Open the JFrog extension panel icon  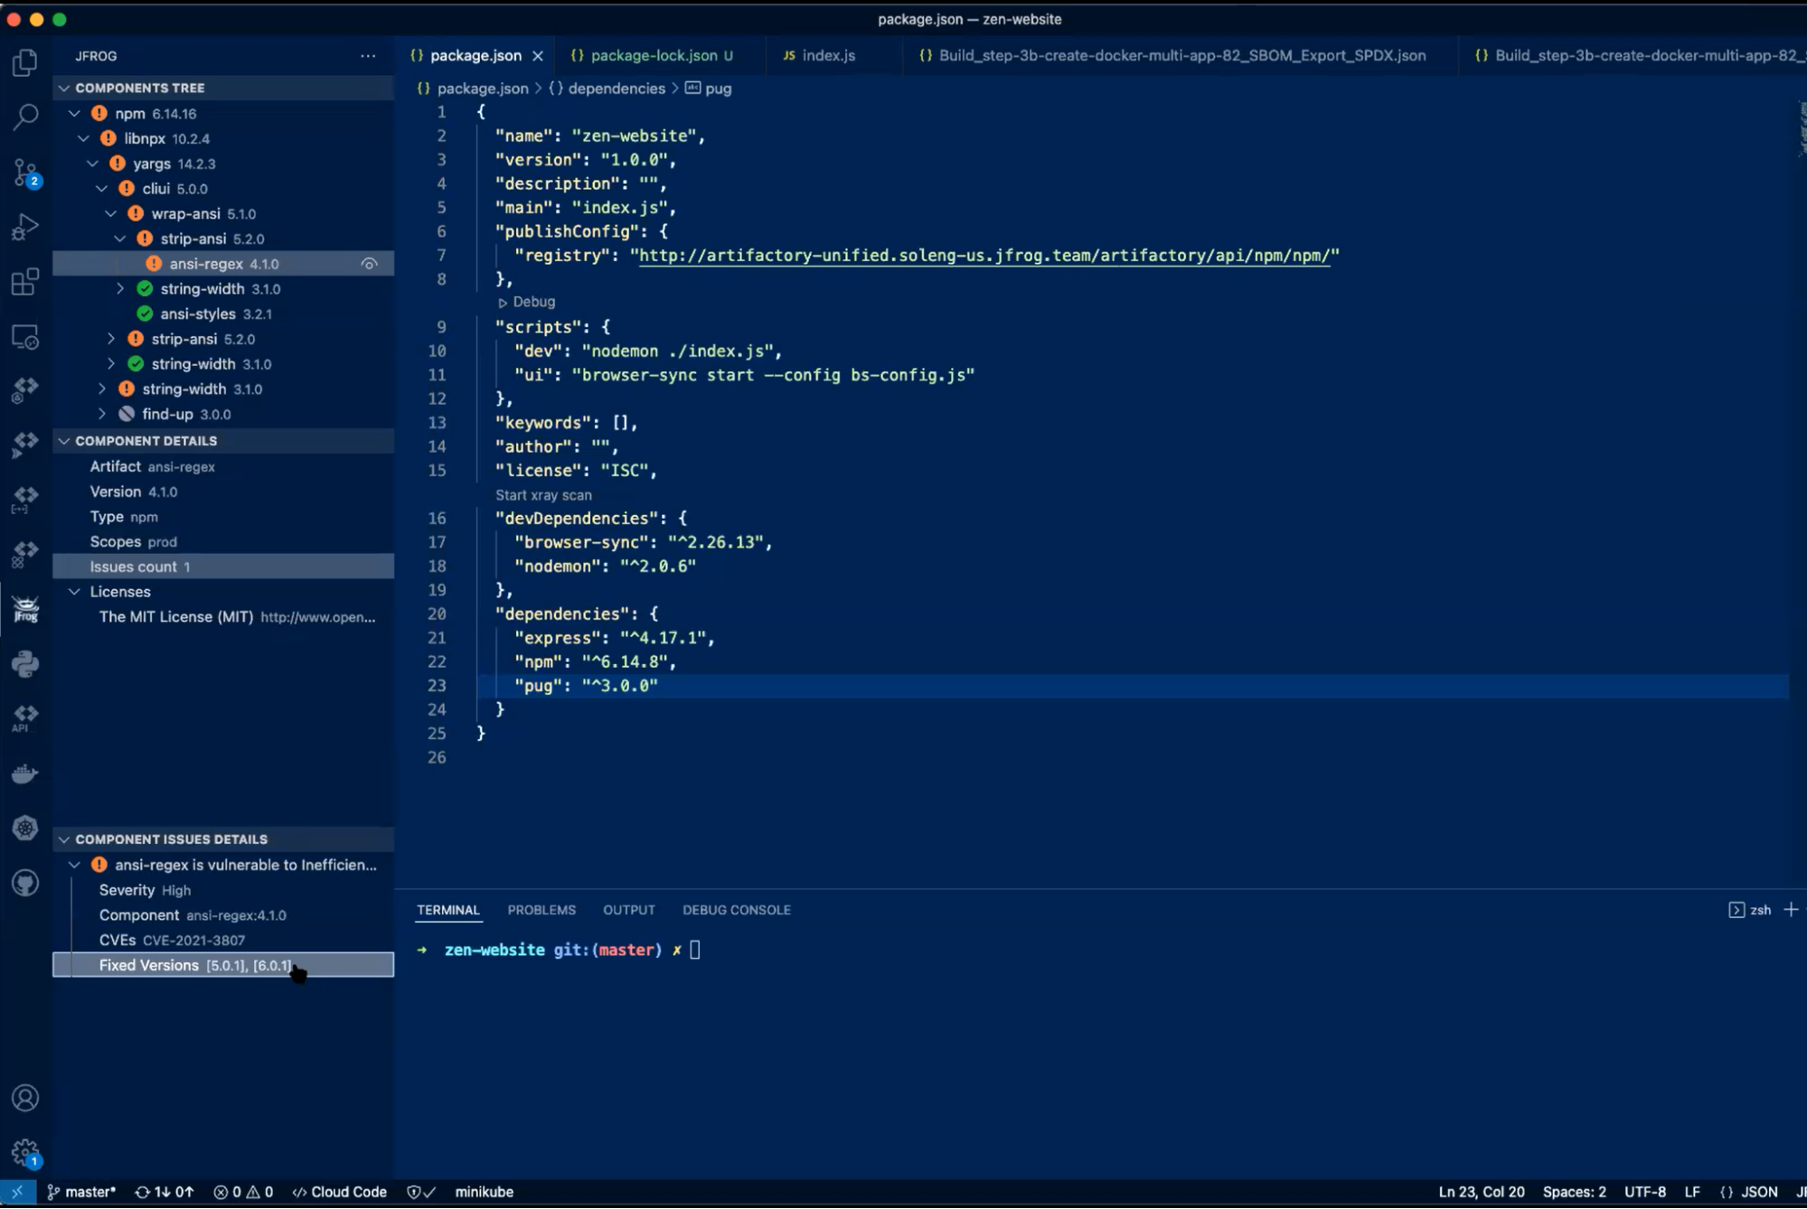click(24, 610)
